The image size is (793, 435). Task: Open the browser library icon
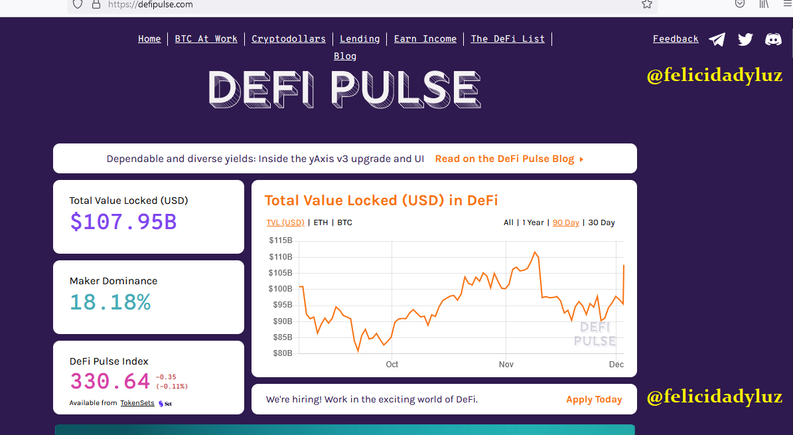(x=764, y=4)
